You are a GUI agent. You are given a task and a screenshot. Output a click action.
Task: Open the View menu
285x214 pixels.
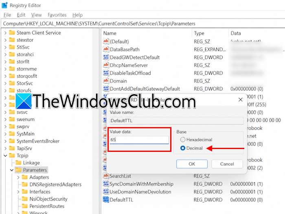point(36,15)
